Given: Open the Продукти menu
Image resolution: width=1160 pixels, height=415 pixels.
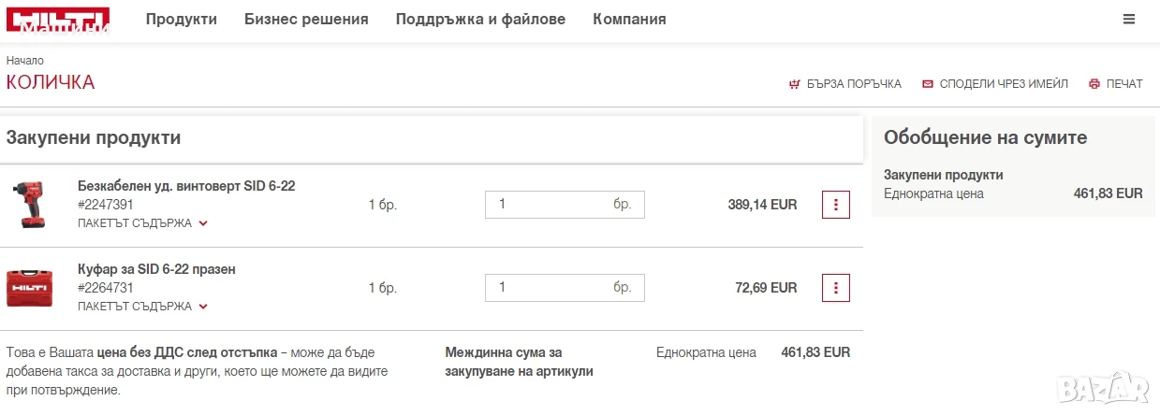Looking at the screenshot, I should point(182,19).
